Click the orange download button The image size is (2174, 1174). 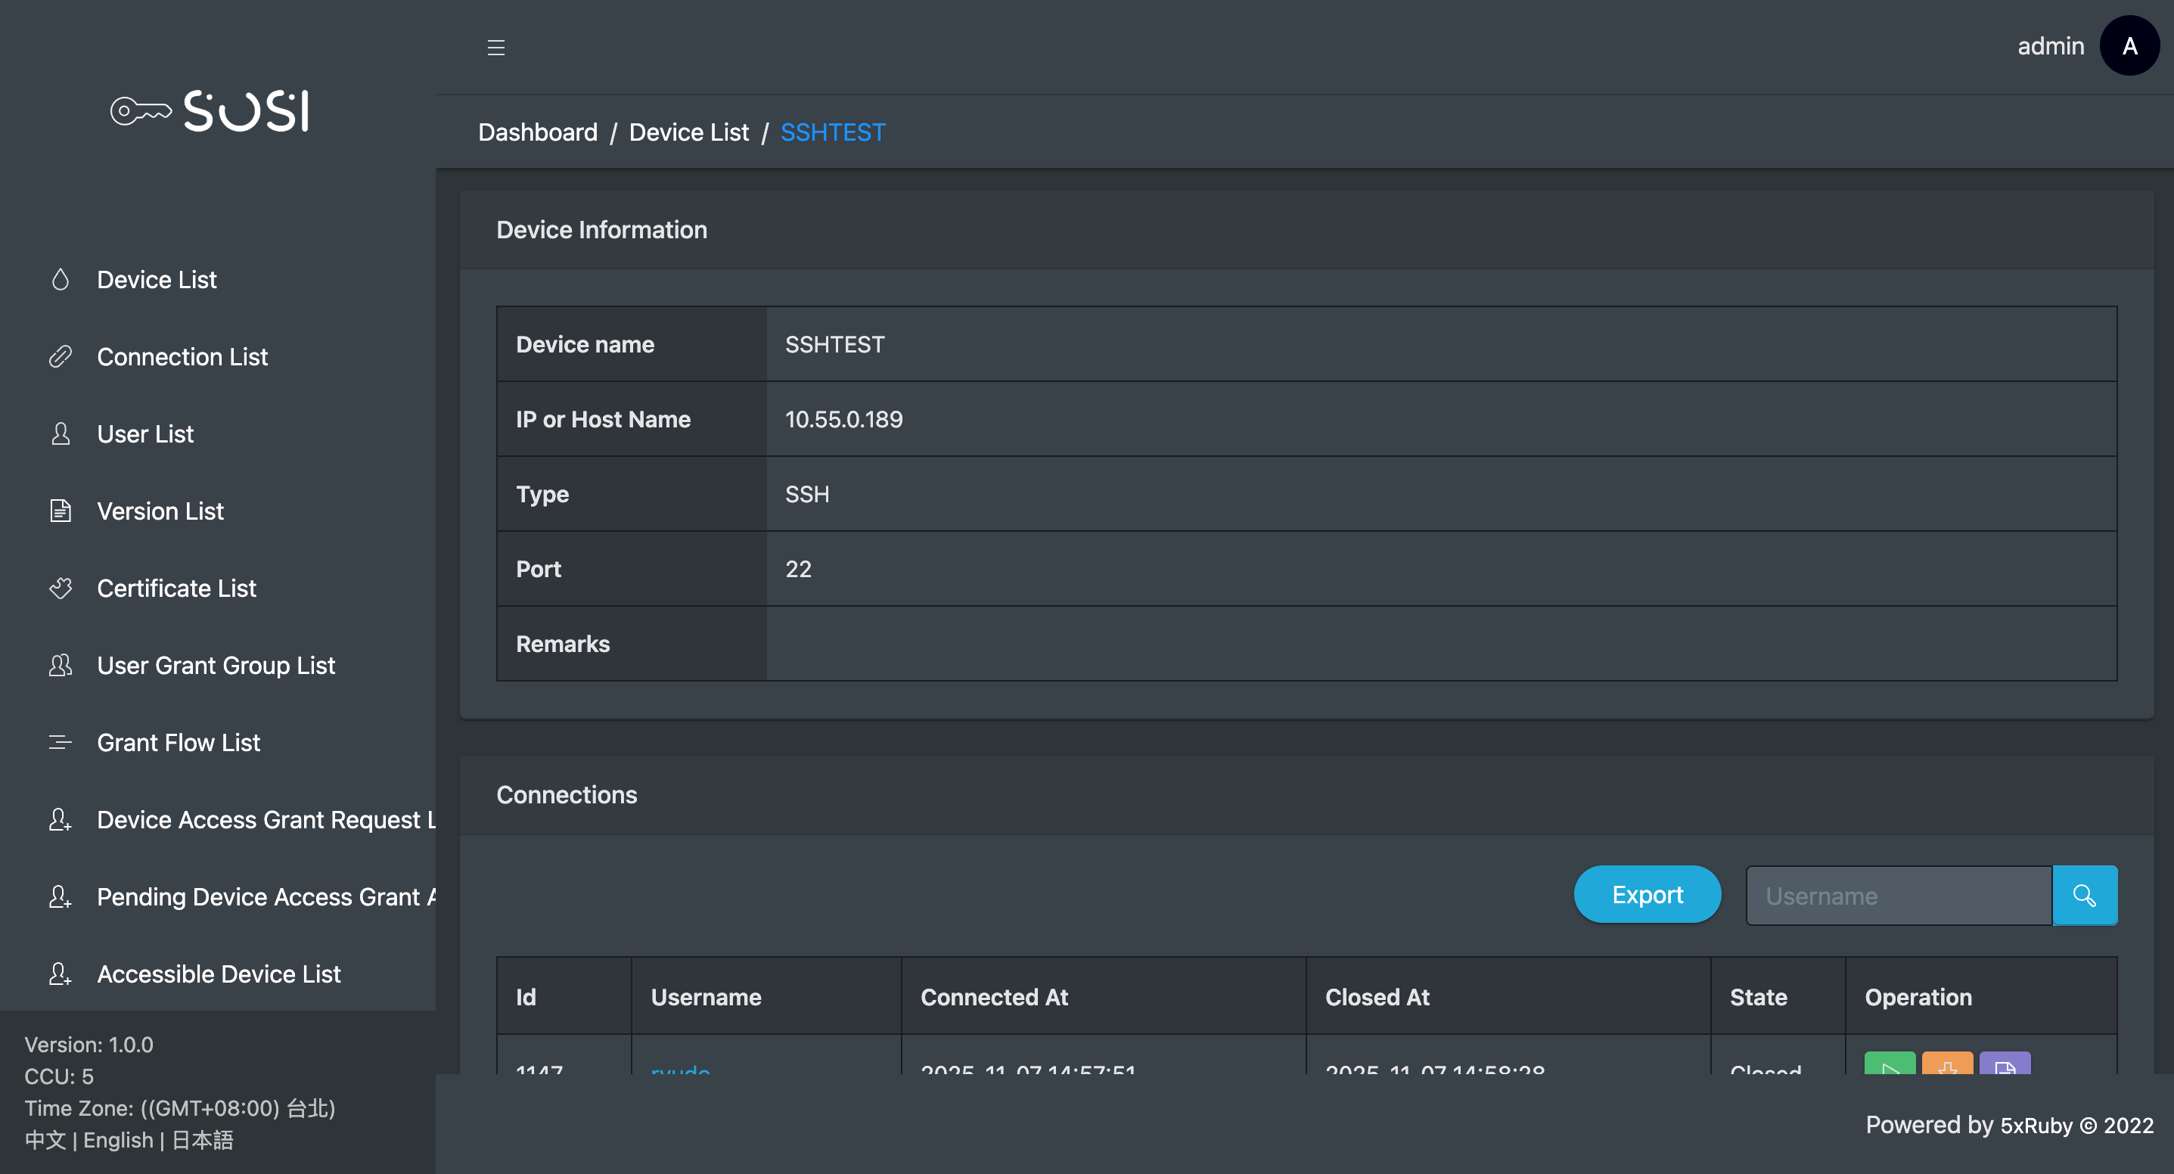(x=1946, y=1065)
